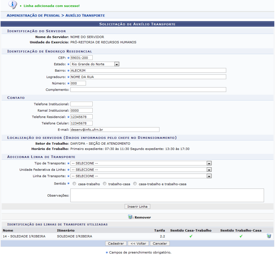Select the casa-trabalho radio option
The width and height of the screenshot is (276, 256).
tap(75, 184)
